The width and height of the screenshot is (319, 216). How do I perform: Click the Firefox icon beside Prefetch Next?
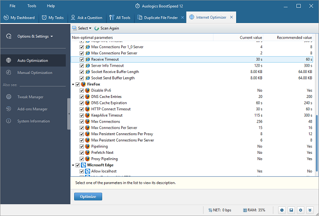pos(87,152)
